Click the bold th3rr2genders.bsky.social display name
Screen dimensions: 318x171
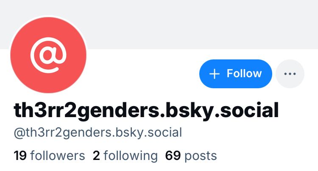146,111
